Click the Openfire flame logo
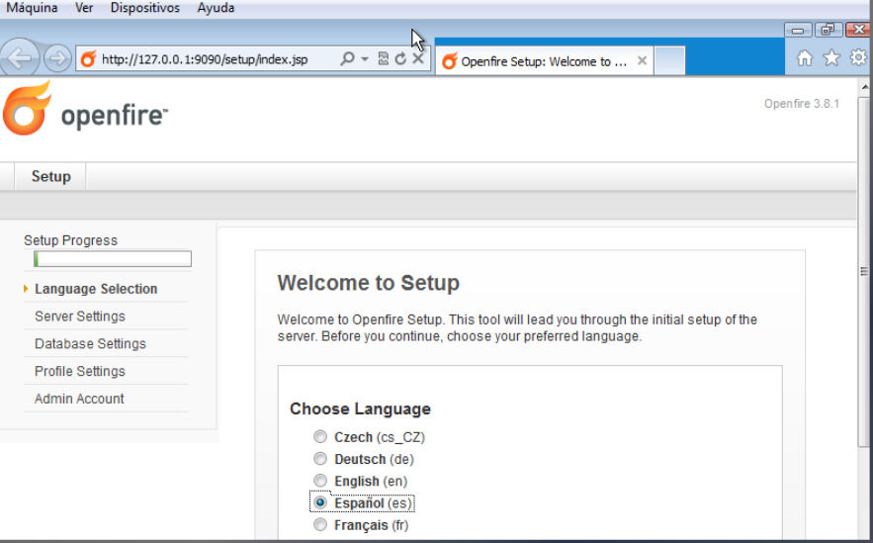 (x=27, y=109)
